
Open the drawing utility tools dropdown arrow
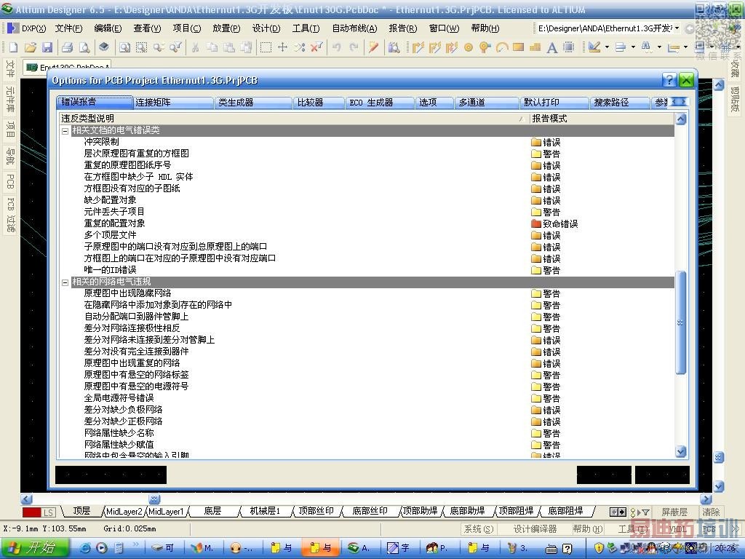[x=607, y=47]
